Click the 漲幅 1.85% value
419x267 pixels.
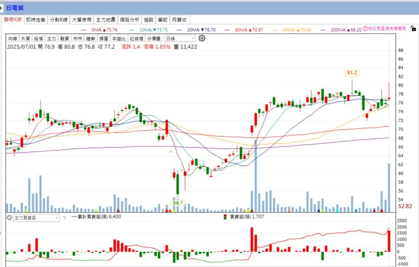coord(157,47)
